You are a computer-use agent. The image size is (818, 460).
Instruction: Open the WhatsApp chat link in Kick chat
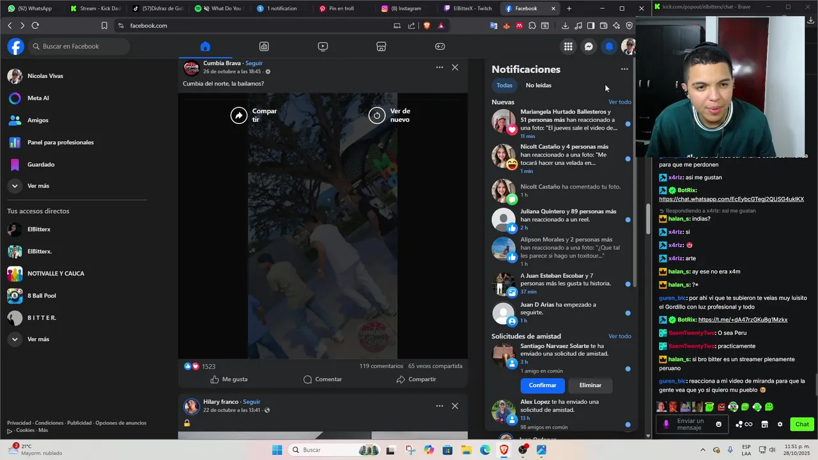pos(732,199)
